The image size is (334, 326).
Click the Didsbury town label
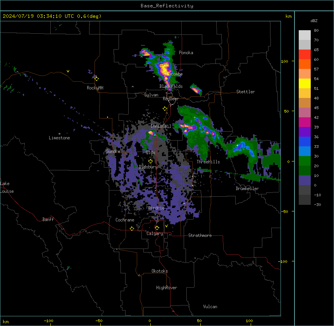148,167
